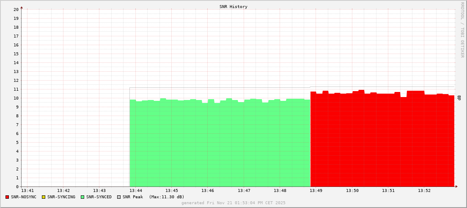This screenshot has height=208, width=467.
Task: Click the 13:49 time axis label
Action: (316, 191)
